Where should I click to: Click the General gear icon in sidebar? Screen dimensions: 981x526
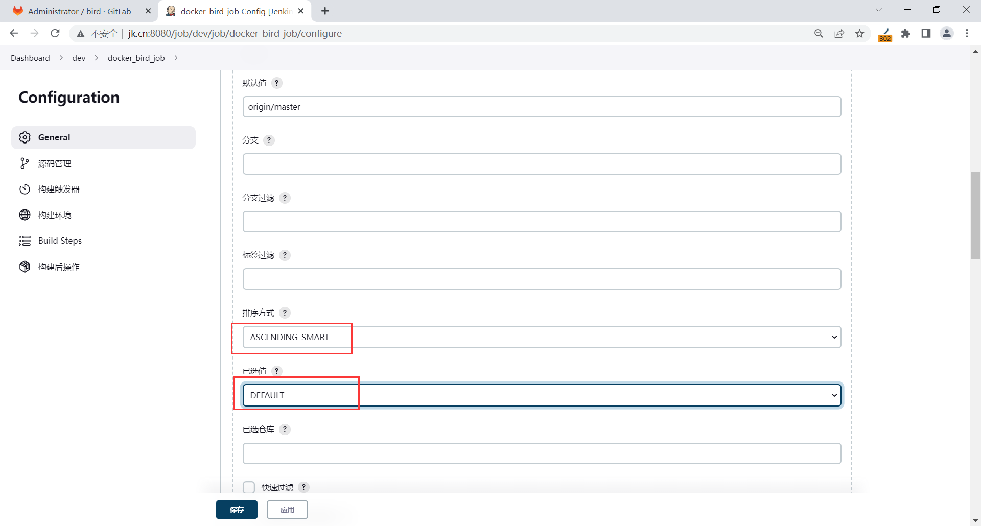(x=25, y=137)
